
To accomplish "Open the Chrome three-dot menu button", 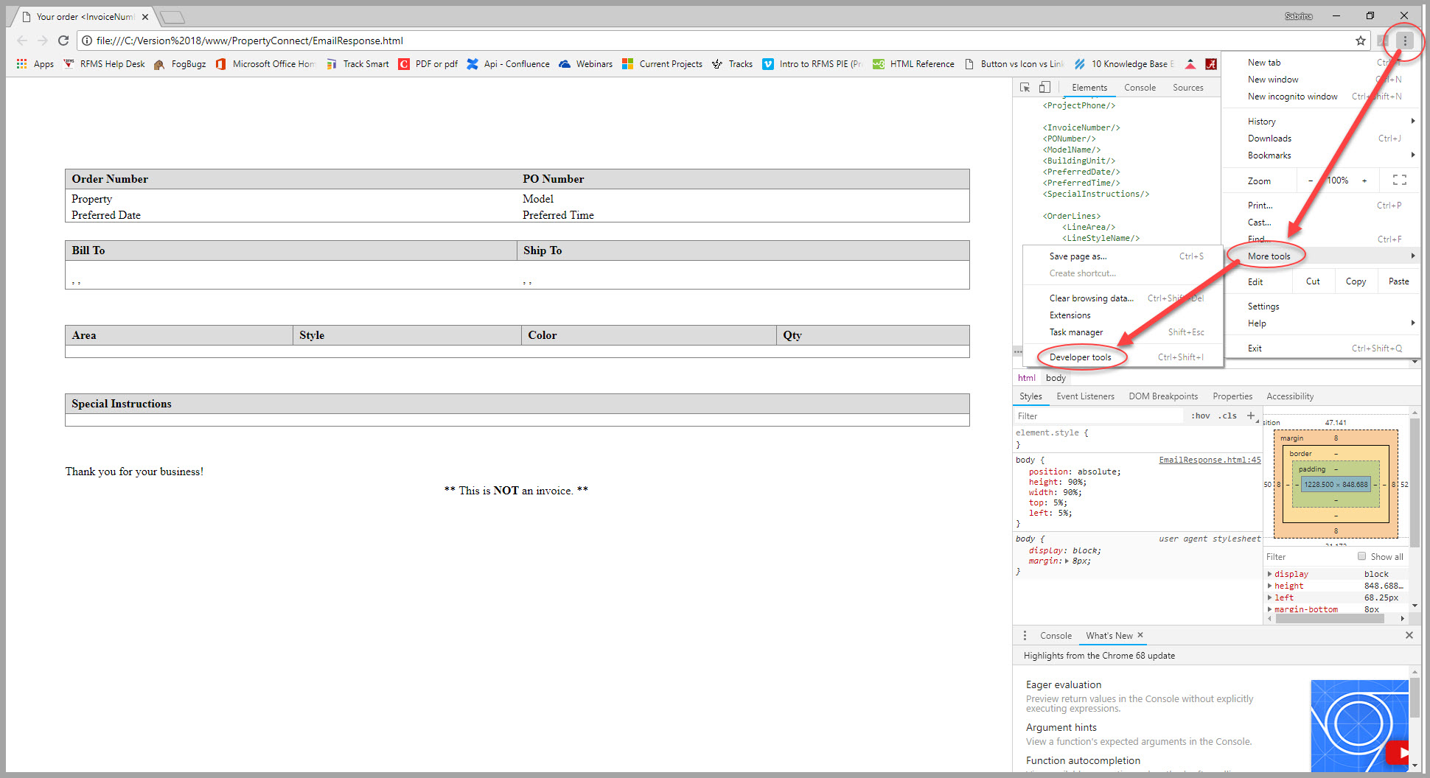I will point(1405,41).
